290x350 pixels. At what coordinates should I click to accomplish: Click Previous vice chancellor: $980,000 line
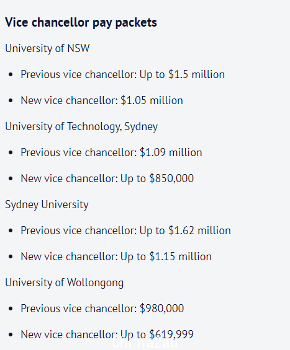pos(102,308)
